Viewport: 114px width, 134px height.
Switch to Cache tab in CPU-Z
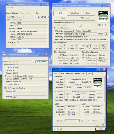pos(62,73)
